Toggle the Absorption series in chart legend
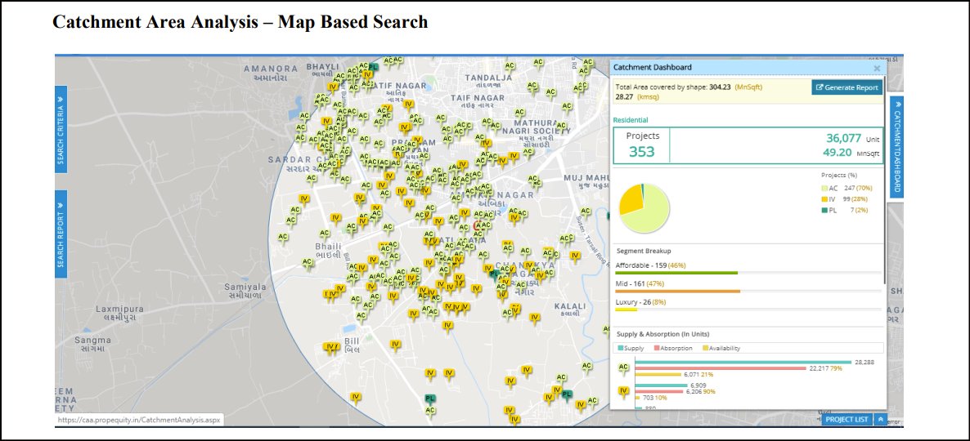 pyautogui.click(x=672, y=349)
